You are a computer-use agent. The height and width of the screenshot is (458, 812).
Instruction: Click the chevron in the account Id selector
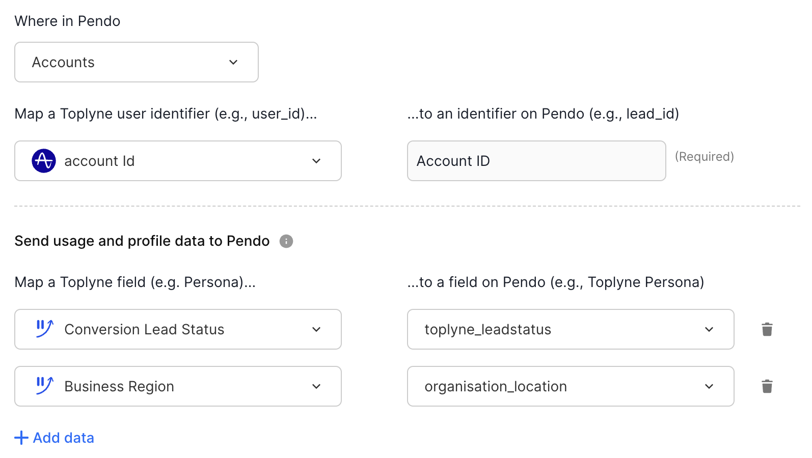(x=316, y=161)
